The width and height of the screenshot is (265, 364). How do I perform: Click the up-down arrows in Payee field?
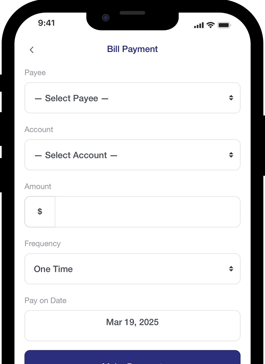tap(231, 98)
